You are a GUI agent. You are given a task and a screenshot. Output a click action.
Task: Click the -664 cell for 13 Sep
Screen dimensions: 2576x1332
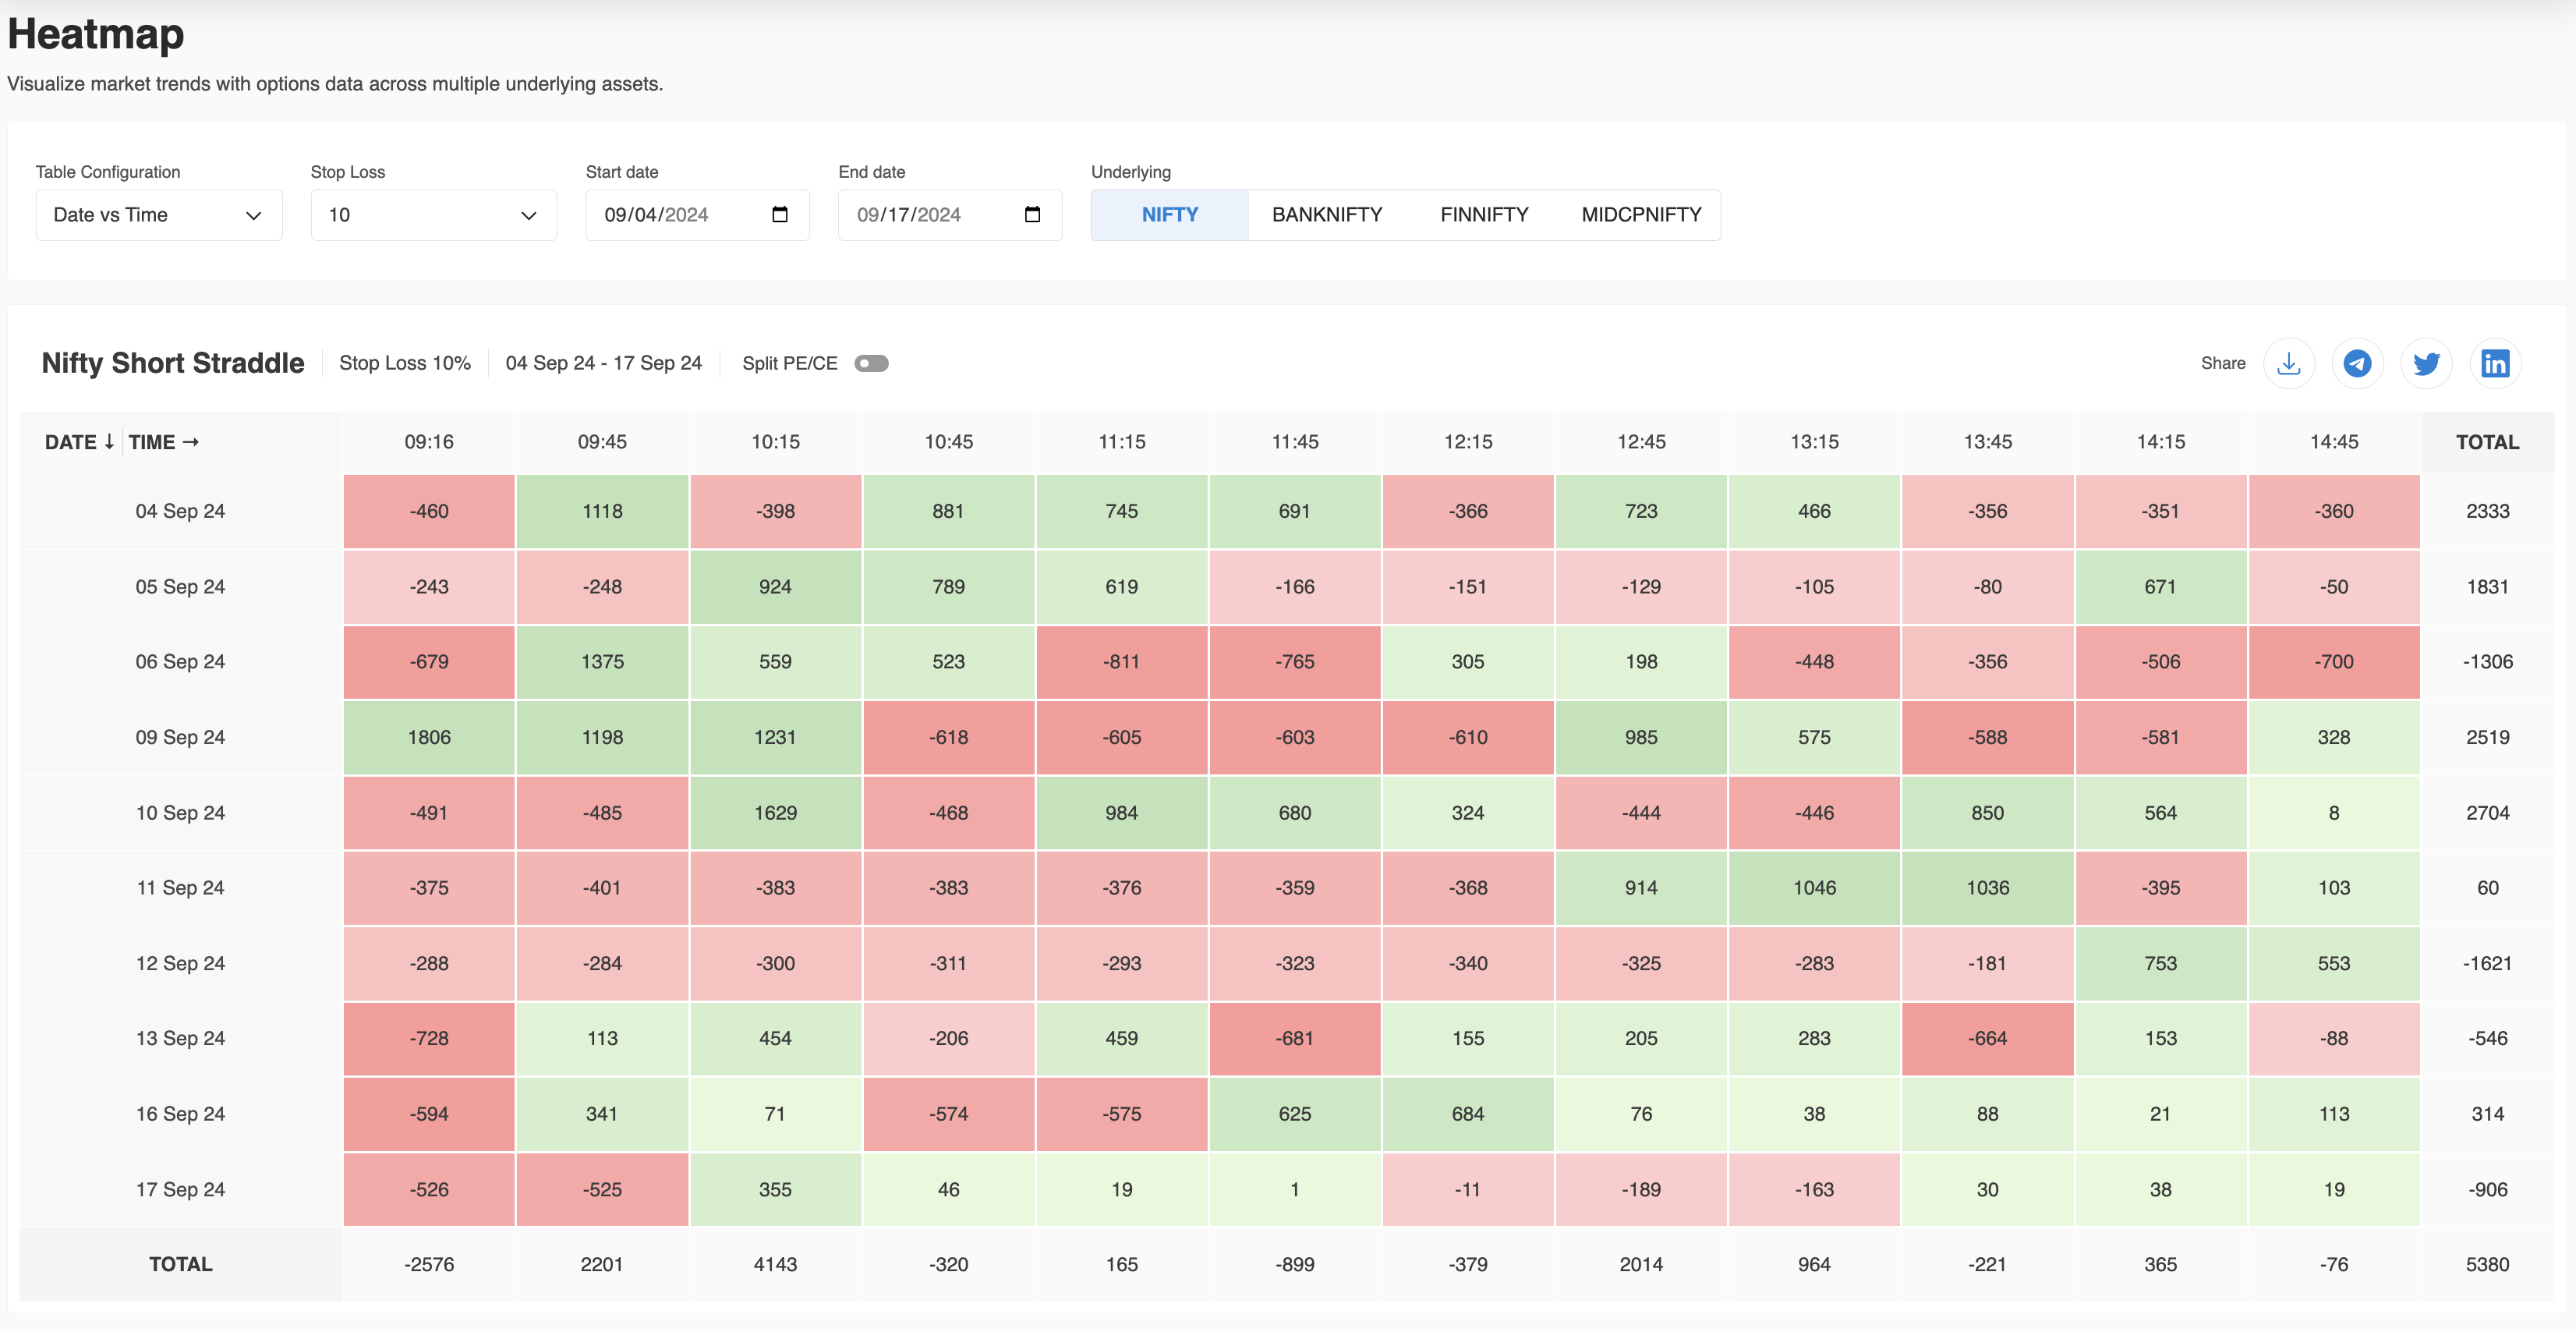coord(1988,1038)
